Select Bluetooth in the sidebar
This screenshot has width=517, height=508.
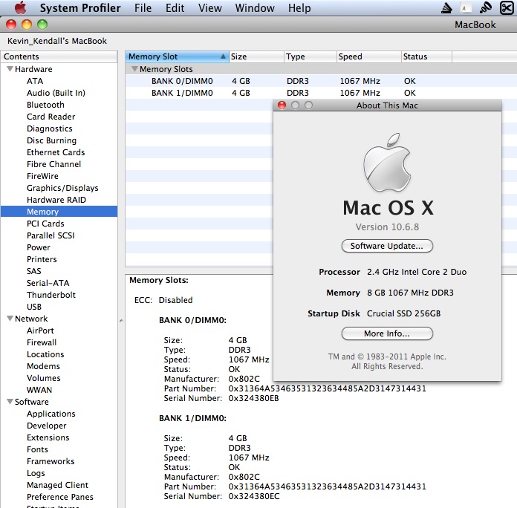(x=45, y=105)
